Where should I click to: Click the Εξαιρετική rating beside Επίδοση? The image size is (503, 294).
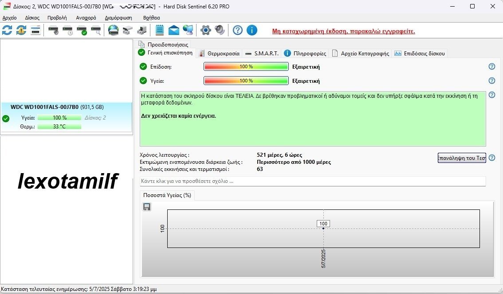click(x=306, y=67)
